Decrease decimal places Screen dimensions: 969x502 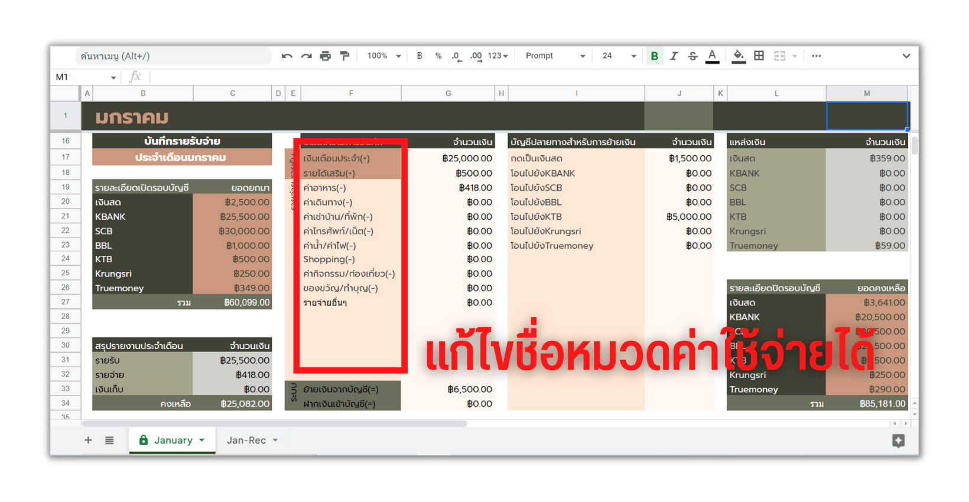point(456,56)
